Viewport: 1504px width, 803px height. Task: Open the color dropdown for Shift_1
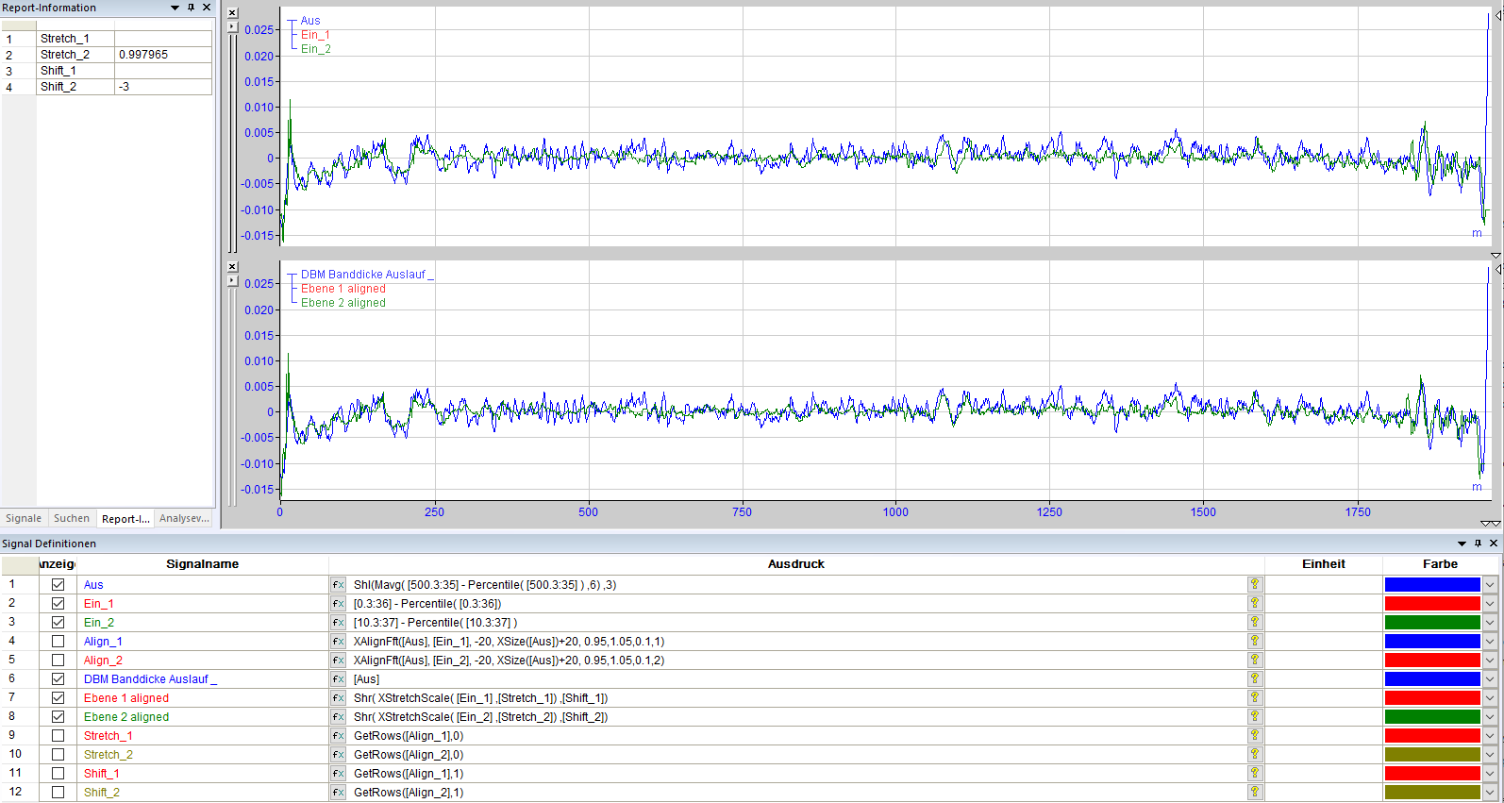1490,774
